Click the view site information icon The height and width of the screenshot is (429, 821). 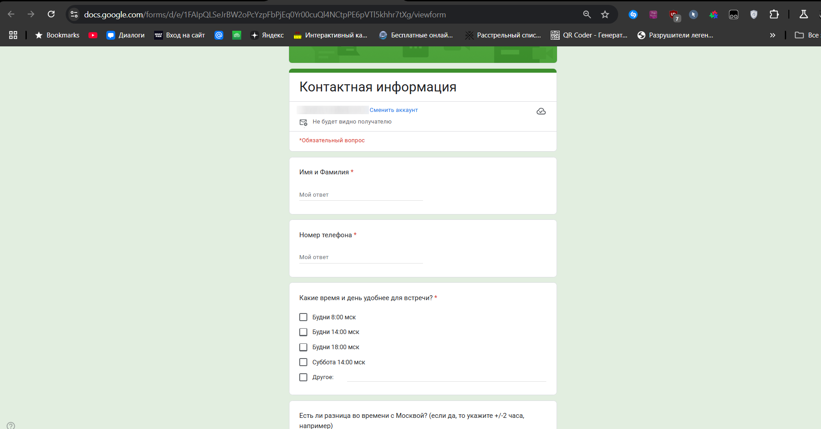(74, 14)
